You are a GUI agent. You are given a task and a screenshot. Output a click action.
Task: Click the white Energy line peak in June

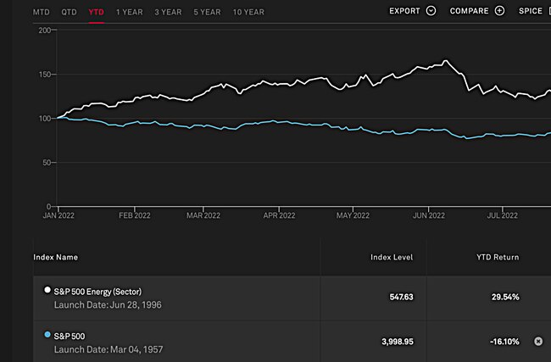click(x=446, y=61)
